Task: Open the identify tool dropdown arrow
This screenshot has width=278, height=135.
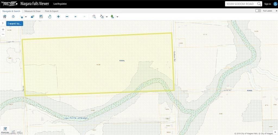Action: click(x=26, y=17)
